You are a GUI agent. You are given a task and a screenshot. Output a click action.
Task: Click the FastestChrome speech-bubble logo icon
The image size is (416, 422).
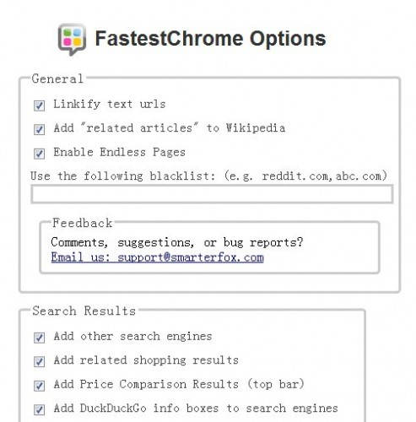pos(72,40)
